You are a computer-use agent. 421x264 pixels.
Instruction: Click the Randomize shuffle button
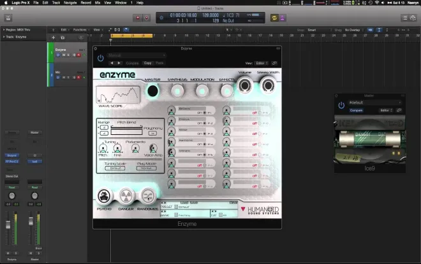tap(148, 197)
